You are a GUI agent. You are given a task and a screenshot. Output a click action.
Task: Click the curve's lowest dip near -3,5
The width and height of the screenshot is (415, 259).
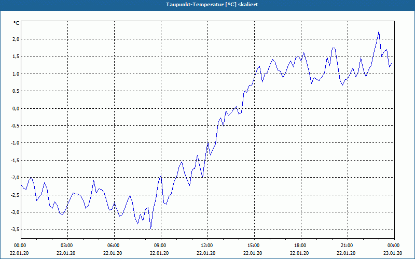(150, 228)
